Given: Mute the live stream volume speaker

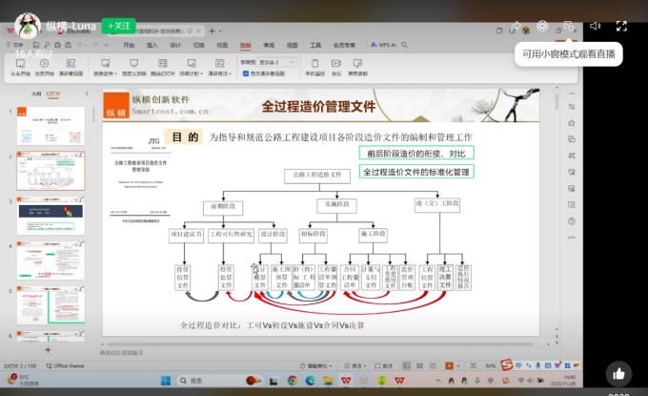Looking at the screenshot, I should [595, 26].
